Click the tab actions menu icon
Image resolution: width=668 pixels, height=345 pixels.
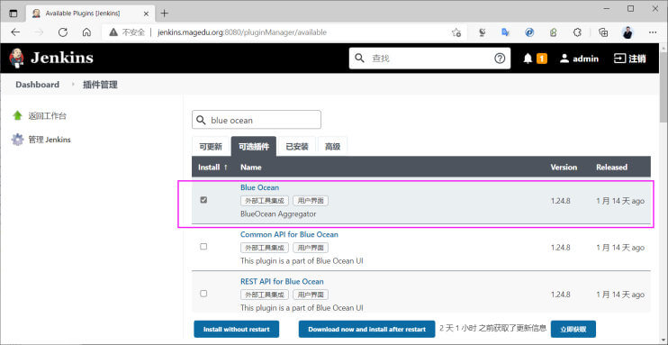coord(14,14)
